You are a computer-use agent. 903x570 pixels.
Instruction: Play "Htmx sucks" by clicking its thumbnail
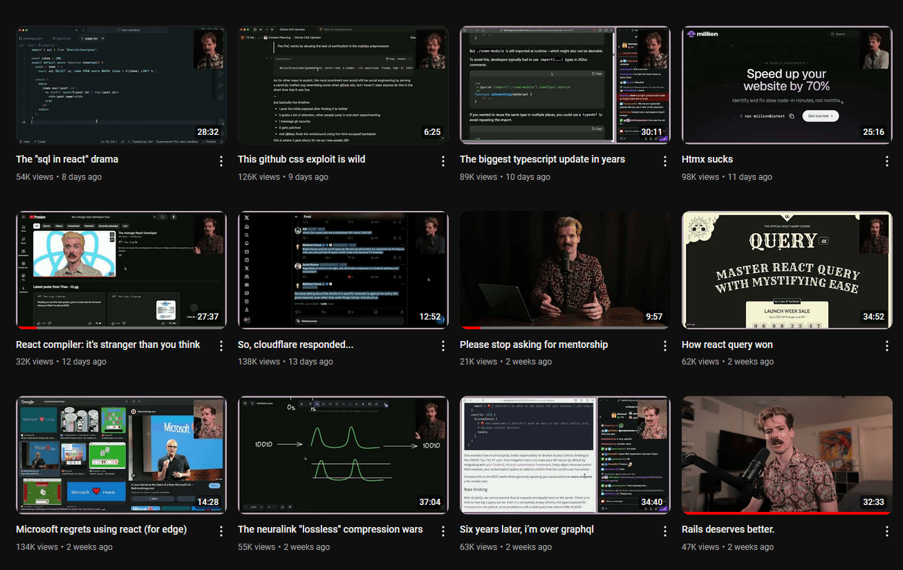(x=787, y=84)
